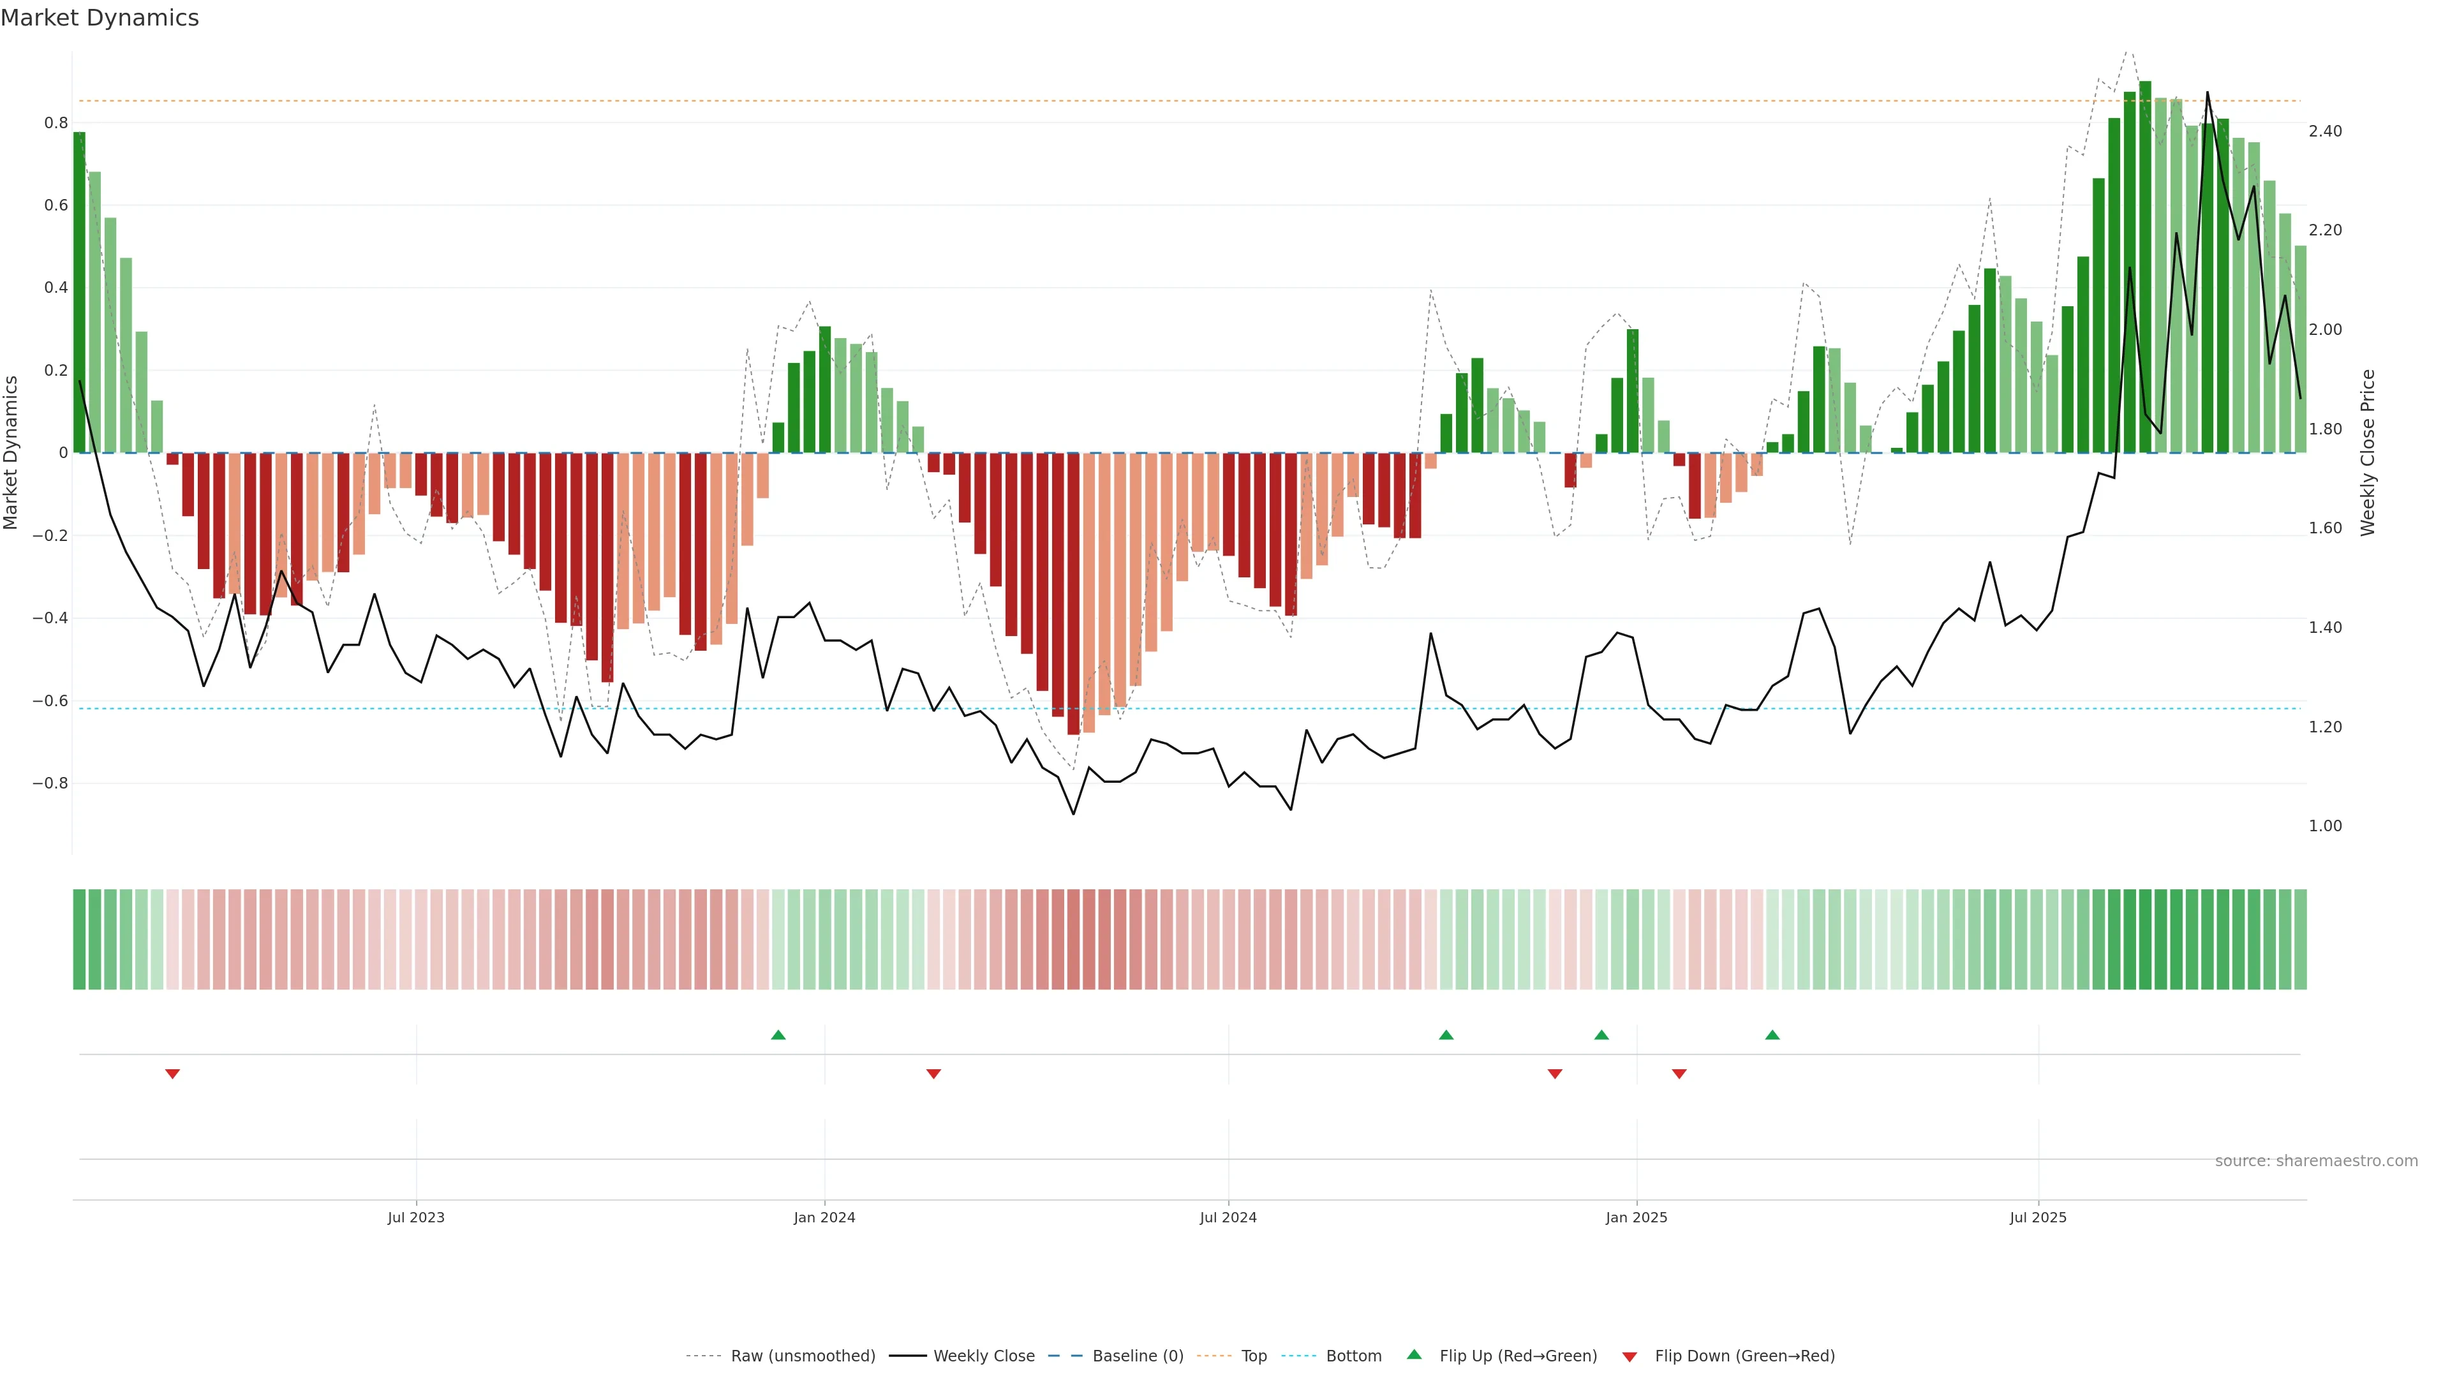Click the darkest green heatmap cell at far left
This screenshot has height=1378, width=2450.
pos(79,940)
